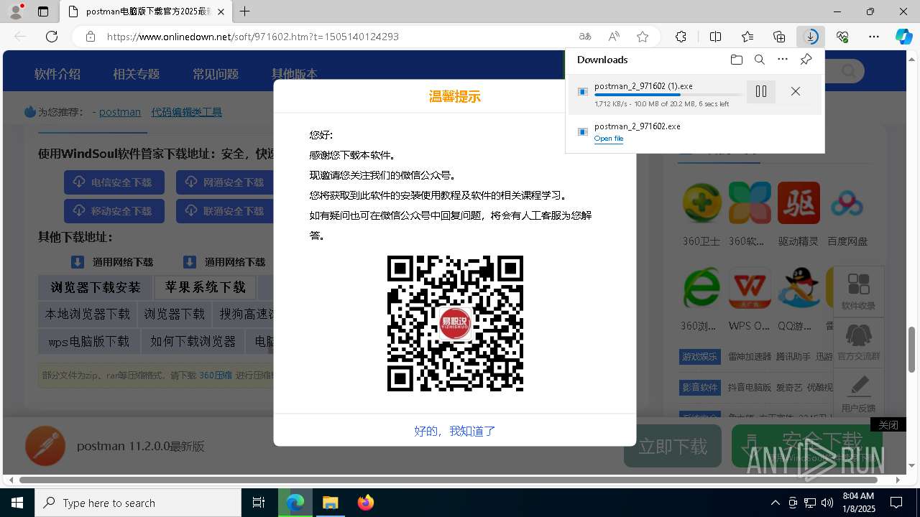Open the Collections icon
920x517 pixels.
tap(779, 37)
